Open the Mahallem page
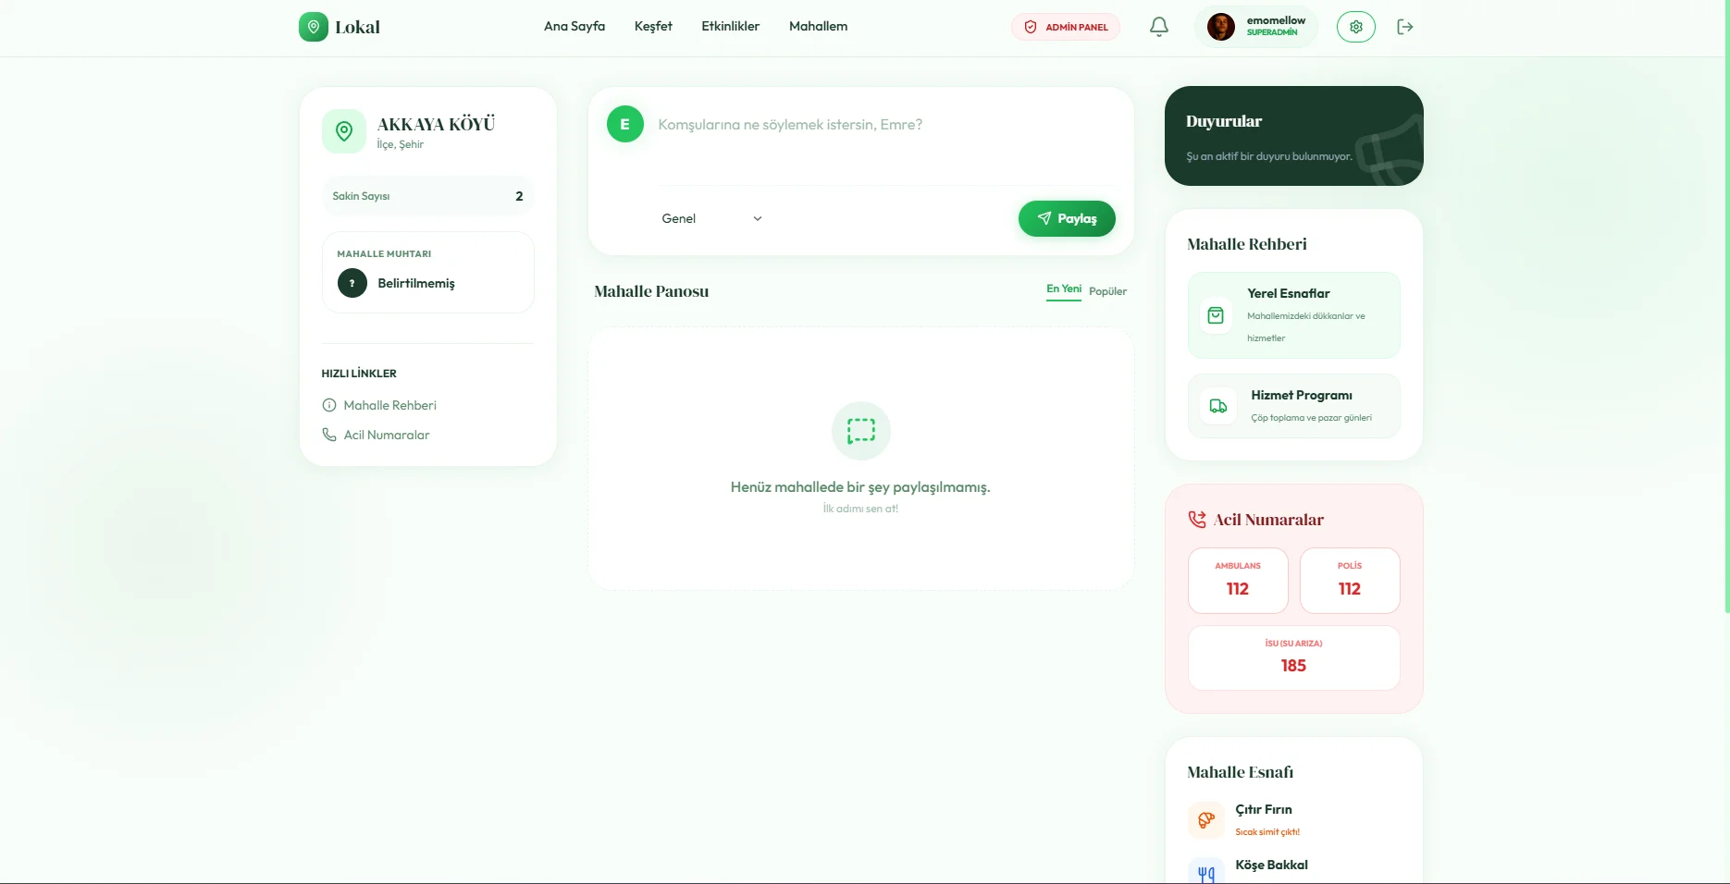Viewport: 1730px width, 884px height. coord(818,26)
